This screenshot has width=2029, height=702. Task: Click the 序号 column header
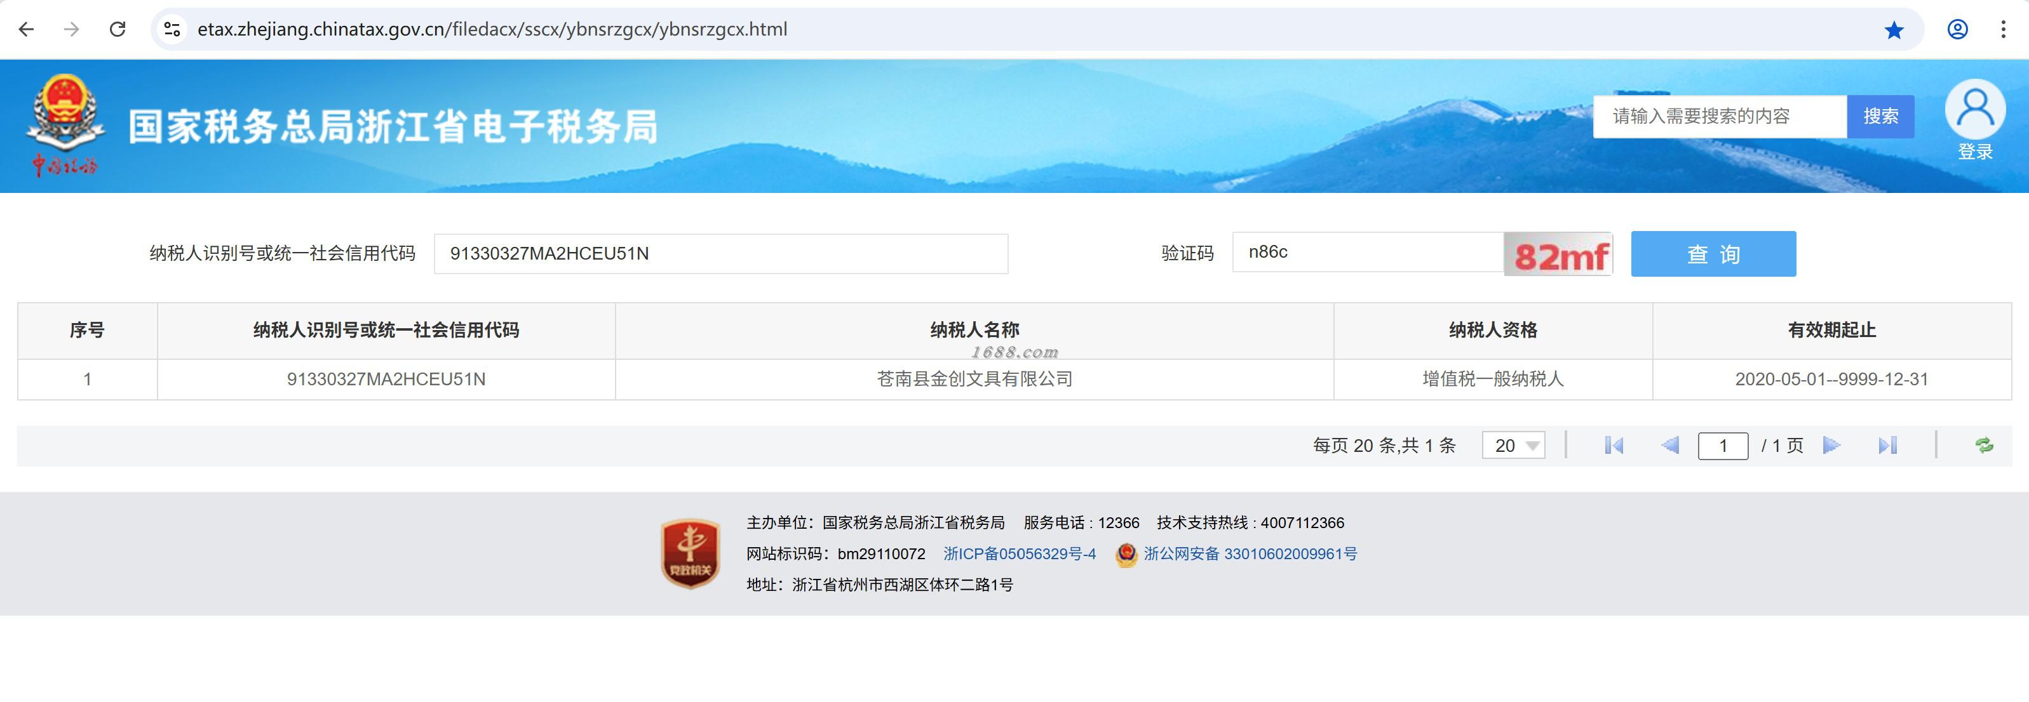click(x=88, y=331)
